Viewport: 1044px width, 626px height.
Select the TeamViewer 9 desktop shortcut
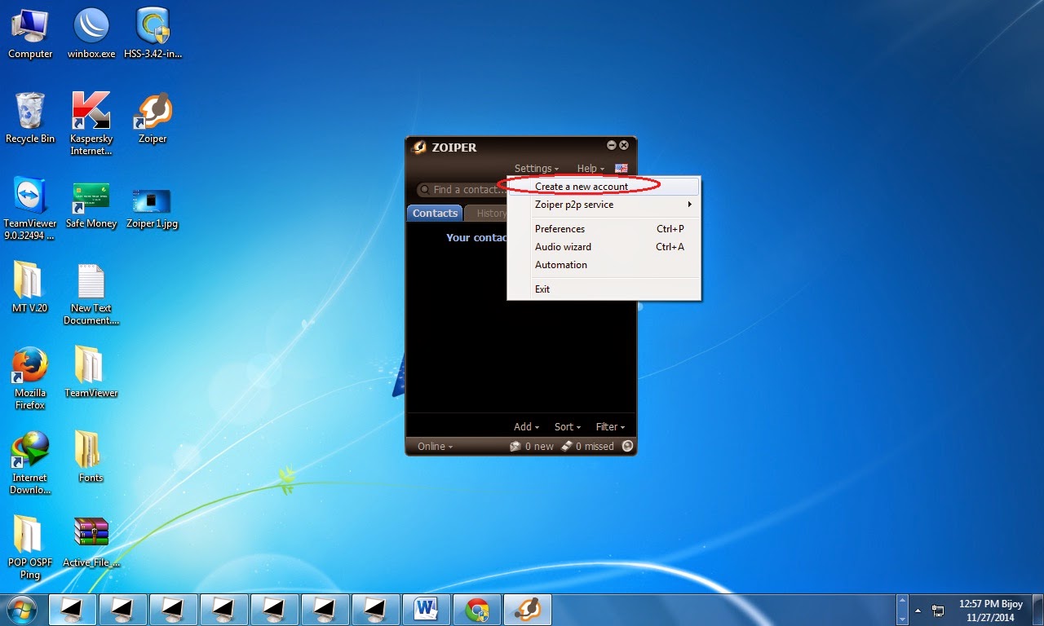[x=30, y=209]
